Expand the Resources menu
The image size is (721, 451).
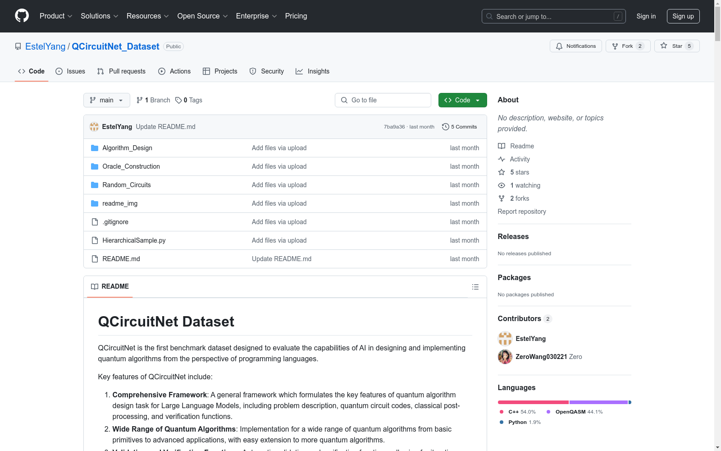click(x=148, y=16)
